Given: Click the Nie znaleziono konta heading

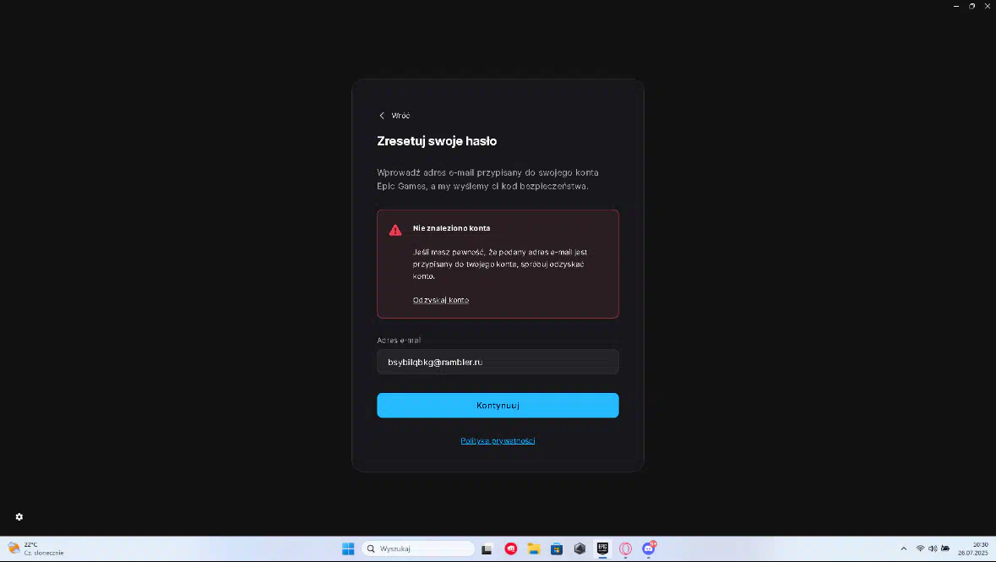Looking at the screenshot, I should point(452,228).
